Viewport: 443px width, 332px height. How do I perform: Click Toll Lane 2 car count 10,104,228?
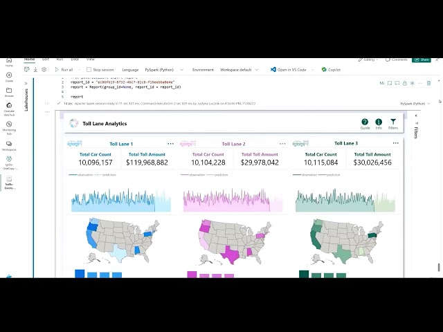coord(208,163)
